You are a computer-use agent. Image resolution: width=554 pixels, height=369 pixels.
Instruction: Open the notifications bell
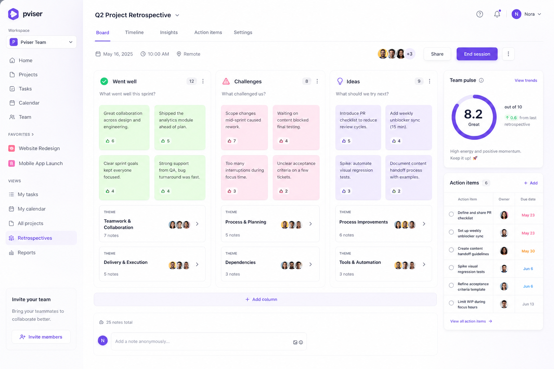click(x=497, y=14)
